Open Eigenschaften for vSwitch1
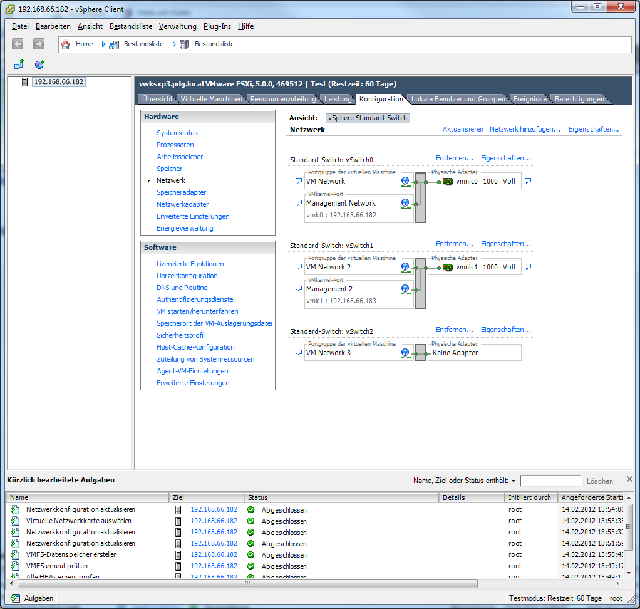Screen dimensions: 640x609 click(x=505, y=244)
